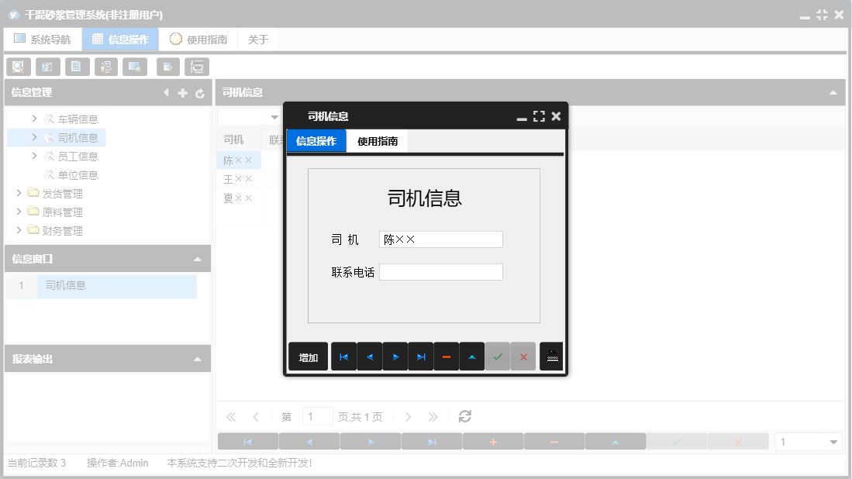
Task: Click the refresh icon next to the page navigator
Action: (x=464, y=416)
